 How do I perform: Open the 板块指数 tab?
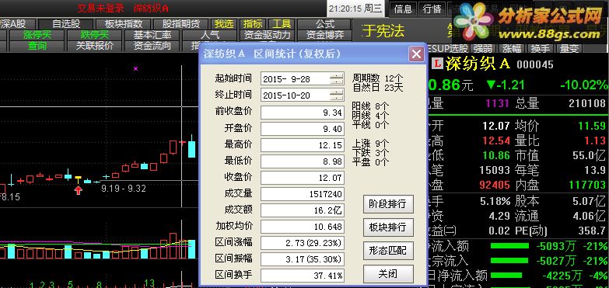click(124, 24)
